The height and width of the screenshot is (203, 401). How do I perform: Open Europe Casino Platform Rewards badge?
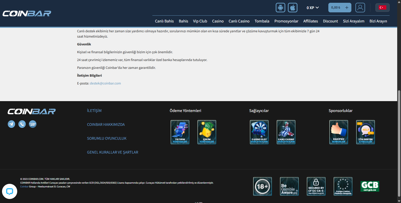point(343,186)
